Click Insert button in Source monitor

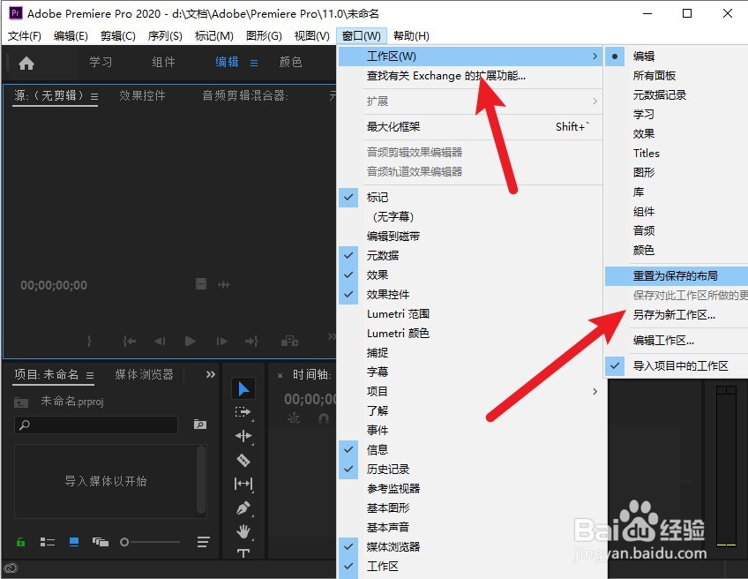(289, 341)
